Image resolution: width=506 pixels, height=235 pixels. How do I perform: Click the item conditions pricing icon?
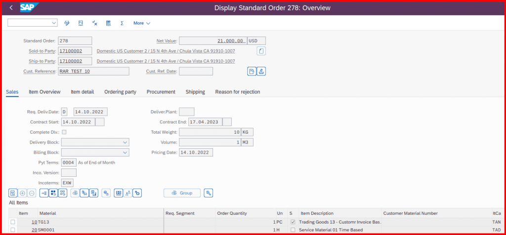[x=84, y=193]
